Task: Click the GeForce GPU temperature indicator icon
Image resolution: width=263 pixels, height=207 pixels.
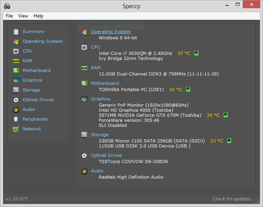Action: [226, 115]
